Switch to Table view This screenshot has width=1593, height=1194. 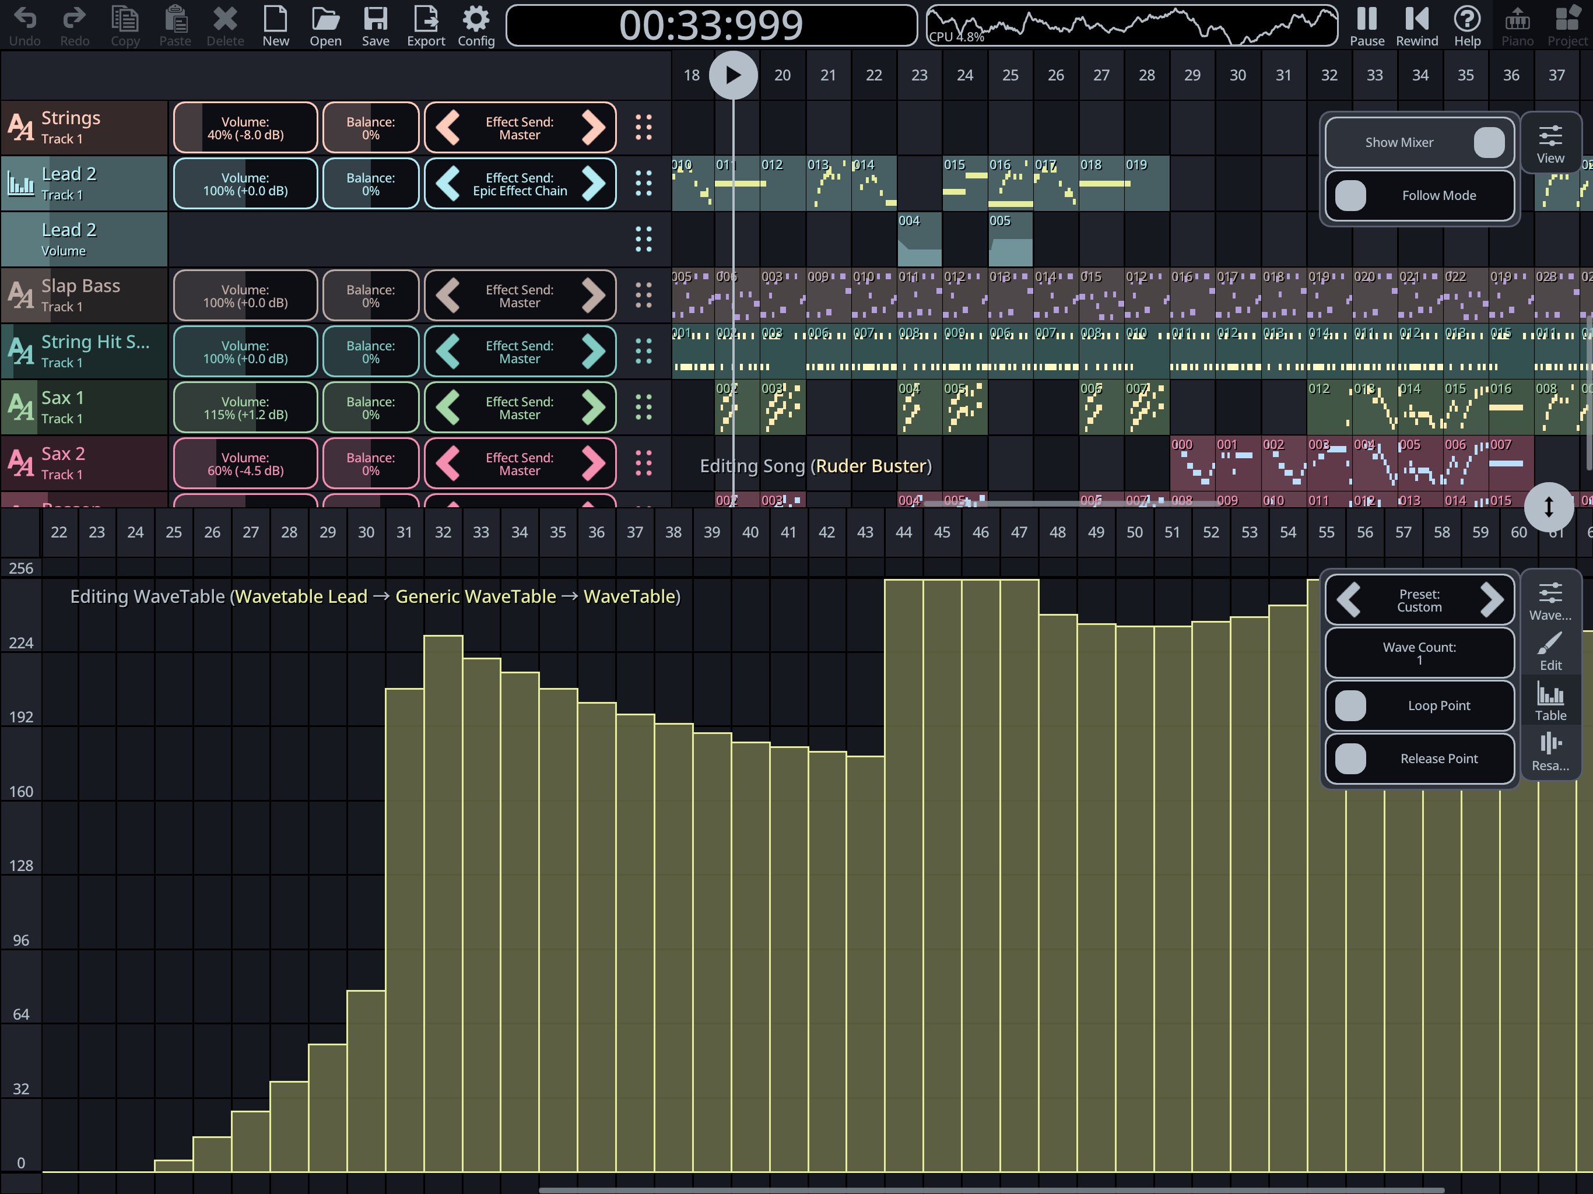1550,701
